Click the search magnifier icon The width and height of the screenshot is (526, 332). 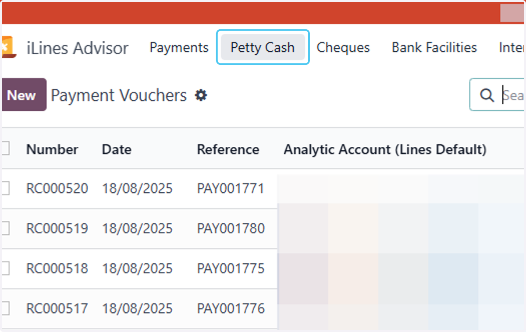click(x=487, y=95)
